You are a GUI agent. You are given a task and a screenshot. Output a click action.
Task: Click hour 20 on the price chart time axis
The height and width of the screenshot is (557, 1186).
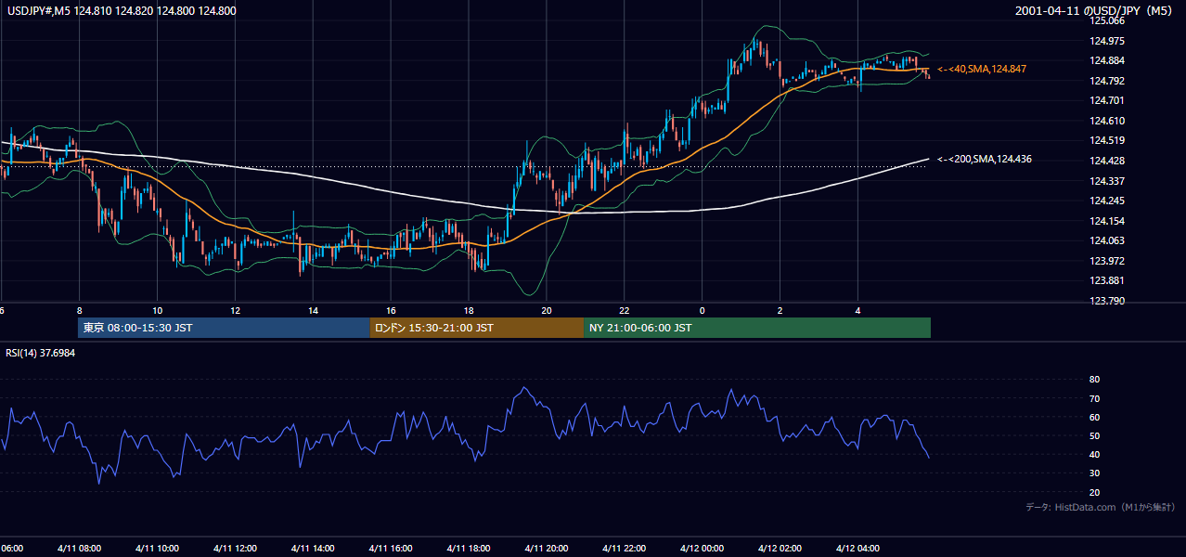point(547,310)
